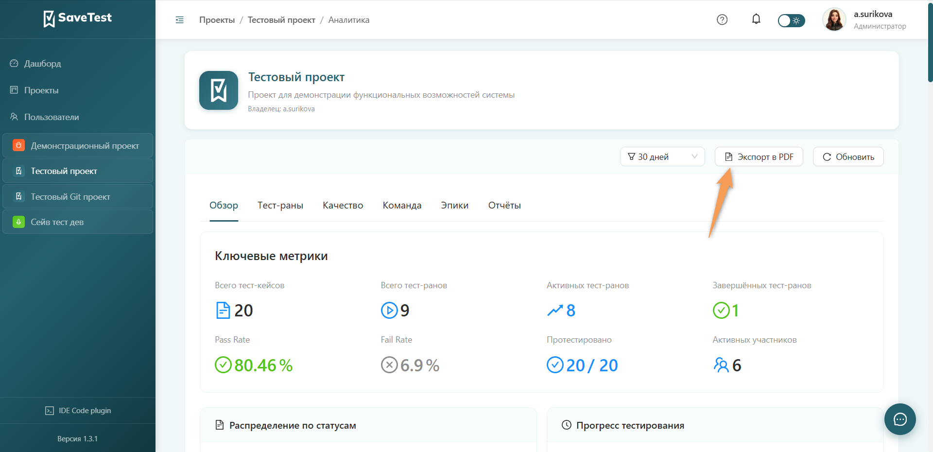
Task: Click the Fail Rate cross icon
Action: point(389,365)
